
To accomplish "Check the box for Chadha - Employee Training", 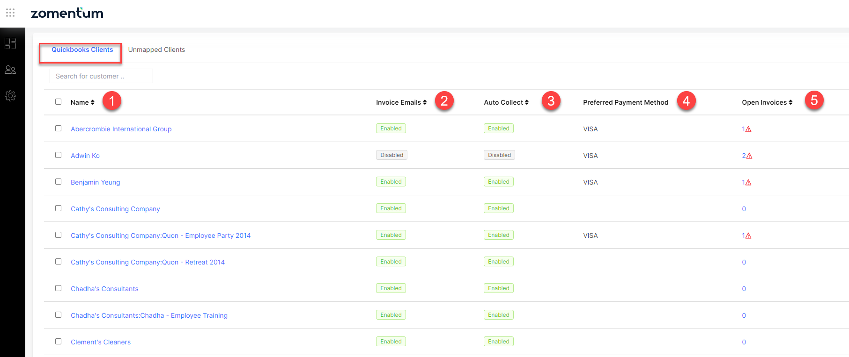I will pyautogui.click(x=59, y=315).
